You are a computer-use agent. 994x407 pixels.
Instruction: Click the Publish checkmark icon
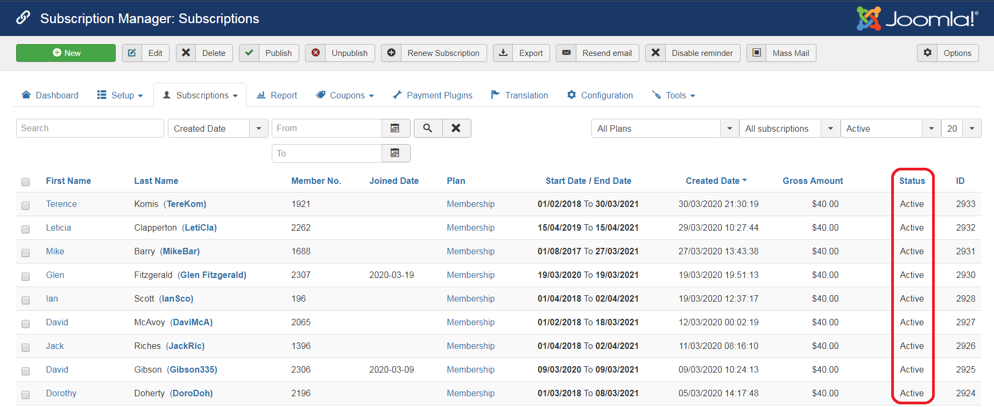(x=249, y=53)
